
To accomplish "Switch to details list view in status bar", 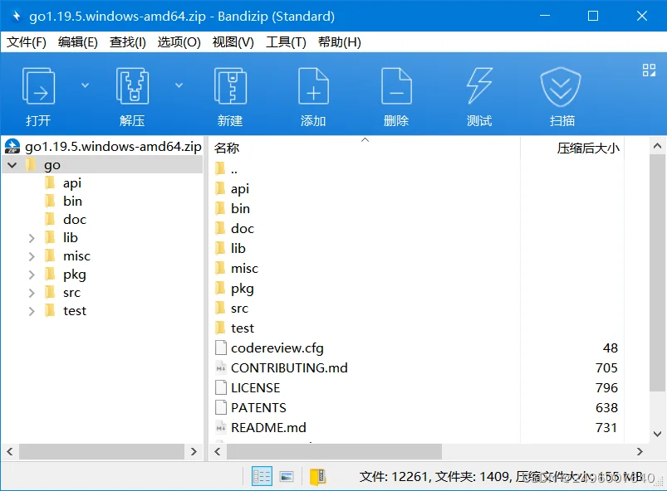I will tap(262, 477).
